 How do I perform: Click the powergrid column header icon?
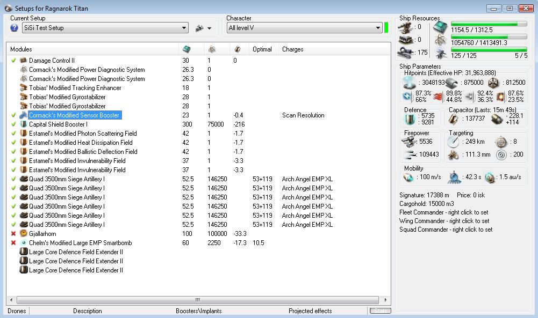pyautogui.click(x=212, y=49)
